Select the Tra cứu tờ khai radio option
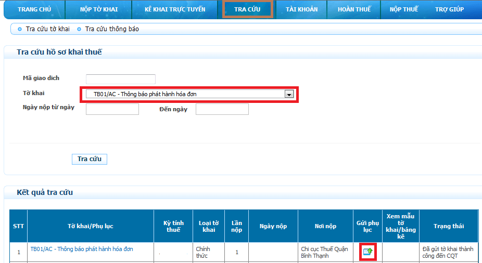This screenshot has height=263, width=482. tap(20, 29)
